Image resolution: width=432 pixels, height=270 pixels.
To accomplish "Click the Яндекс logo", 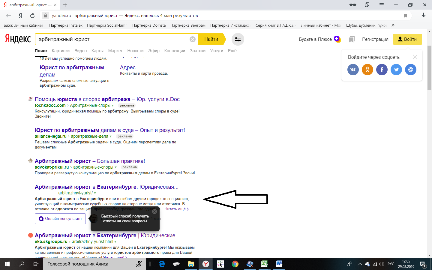I will (18, 39).
